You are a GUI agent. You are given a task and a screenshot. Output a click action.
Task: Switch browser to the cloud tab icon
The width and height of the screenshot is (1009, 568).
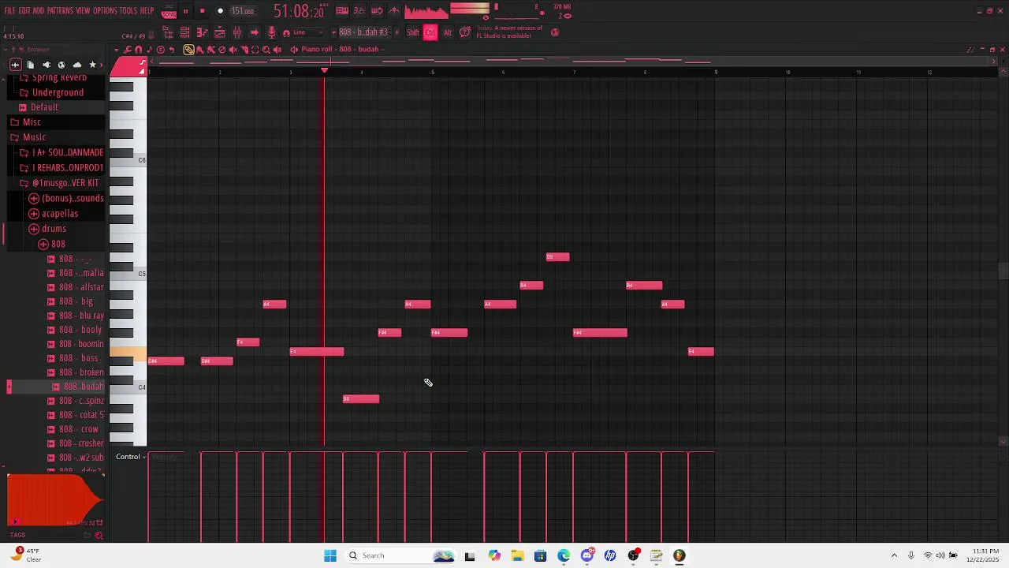click(76, 65)
